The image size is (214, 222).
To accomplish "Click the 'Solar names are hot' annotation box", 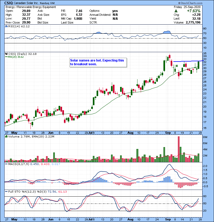I will [x=98, y=62].
